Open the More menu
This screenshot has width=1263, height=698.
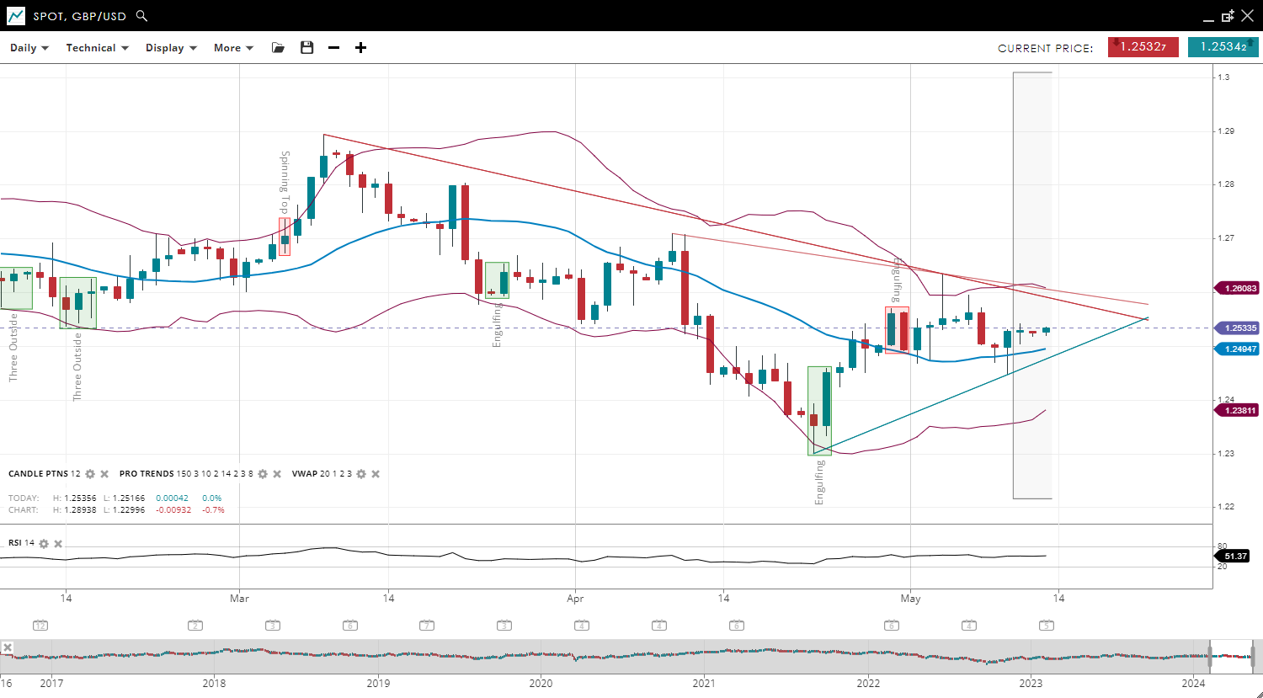tap(233, 48)
